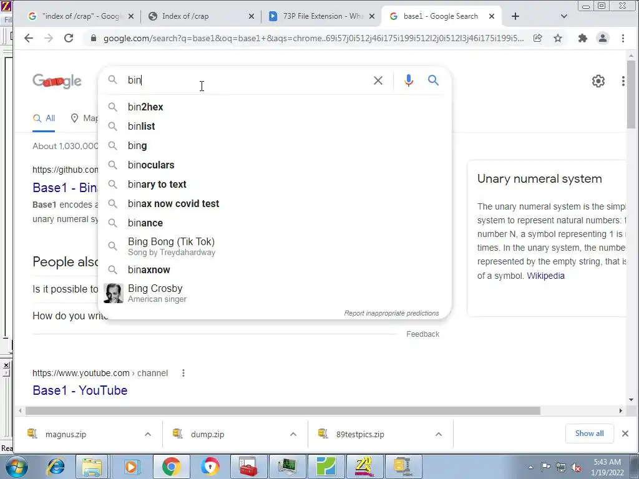The width and height of the screenshot is (639, 479).
Task: Open the Windows Start menu
Action: click(x=16, y=467)
